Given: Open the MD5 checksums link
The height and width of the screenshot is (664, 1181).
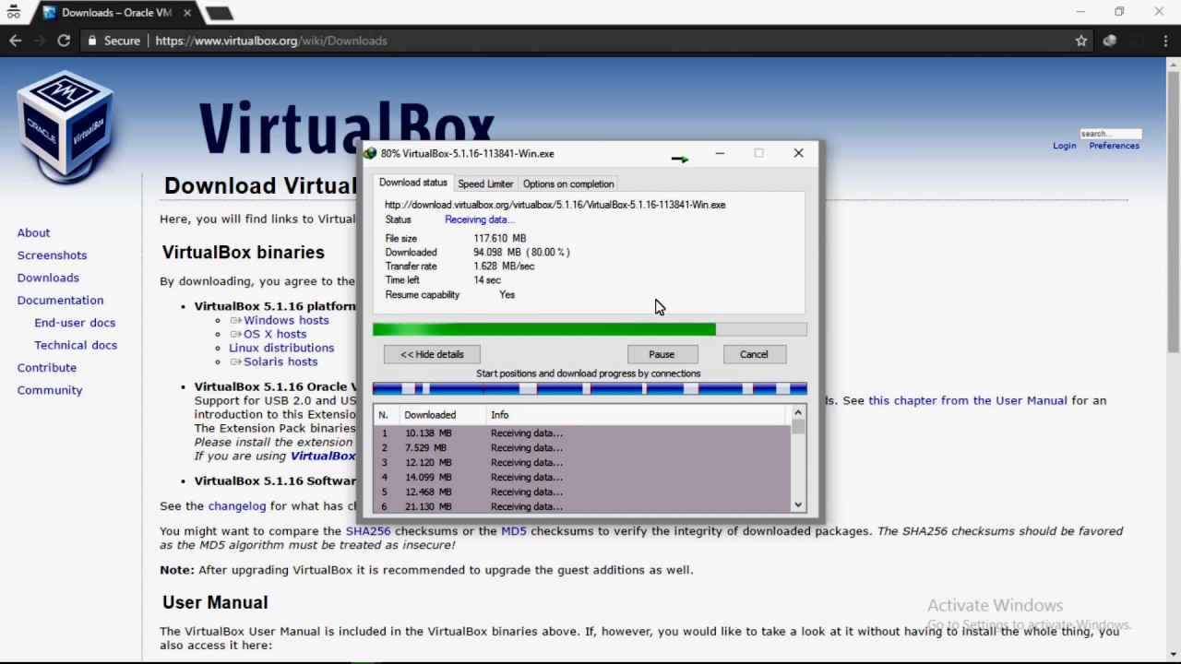Looking at the screenshot, I should click(x=514, y=531).
